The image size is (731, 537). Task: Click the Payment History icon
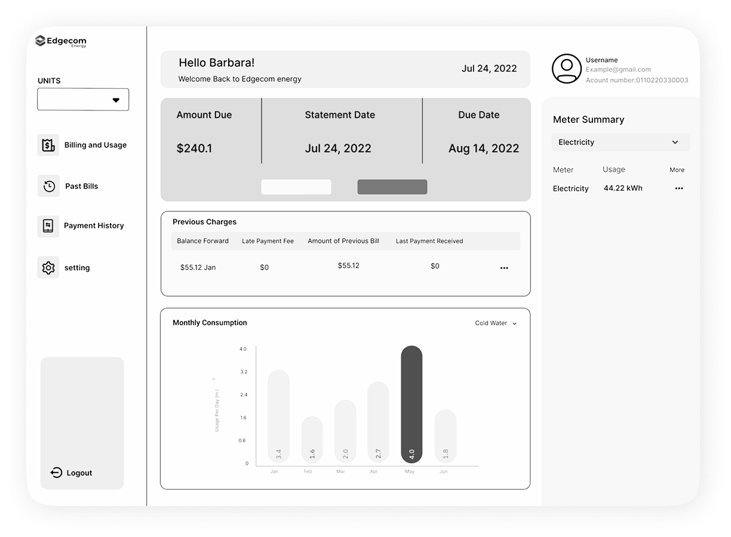click(48, 226)
